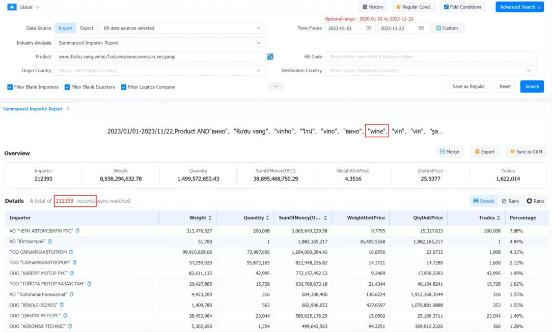The image size is (552, 332).
Task: Switch to the Rank view tab
Action: 510,201
